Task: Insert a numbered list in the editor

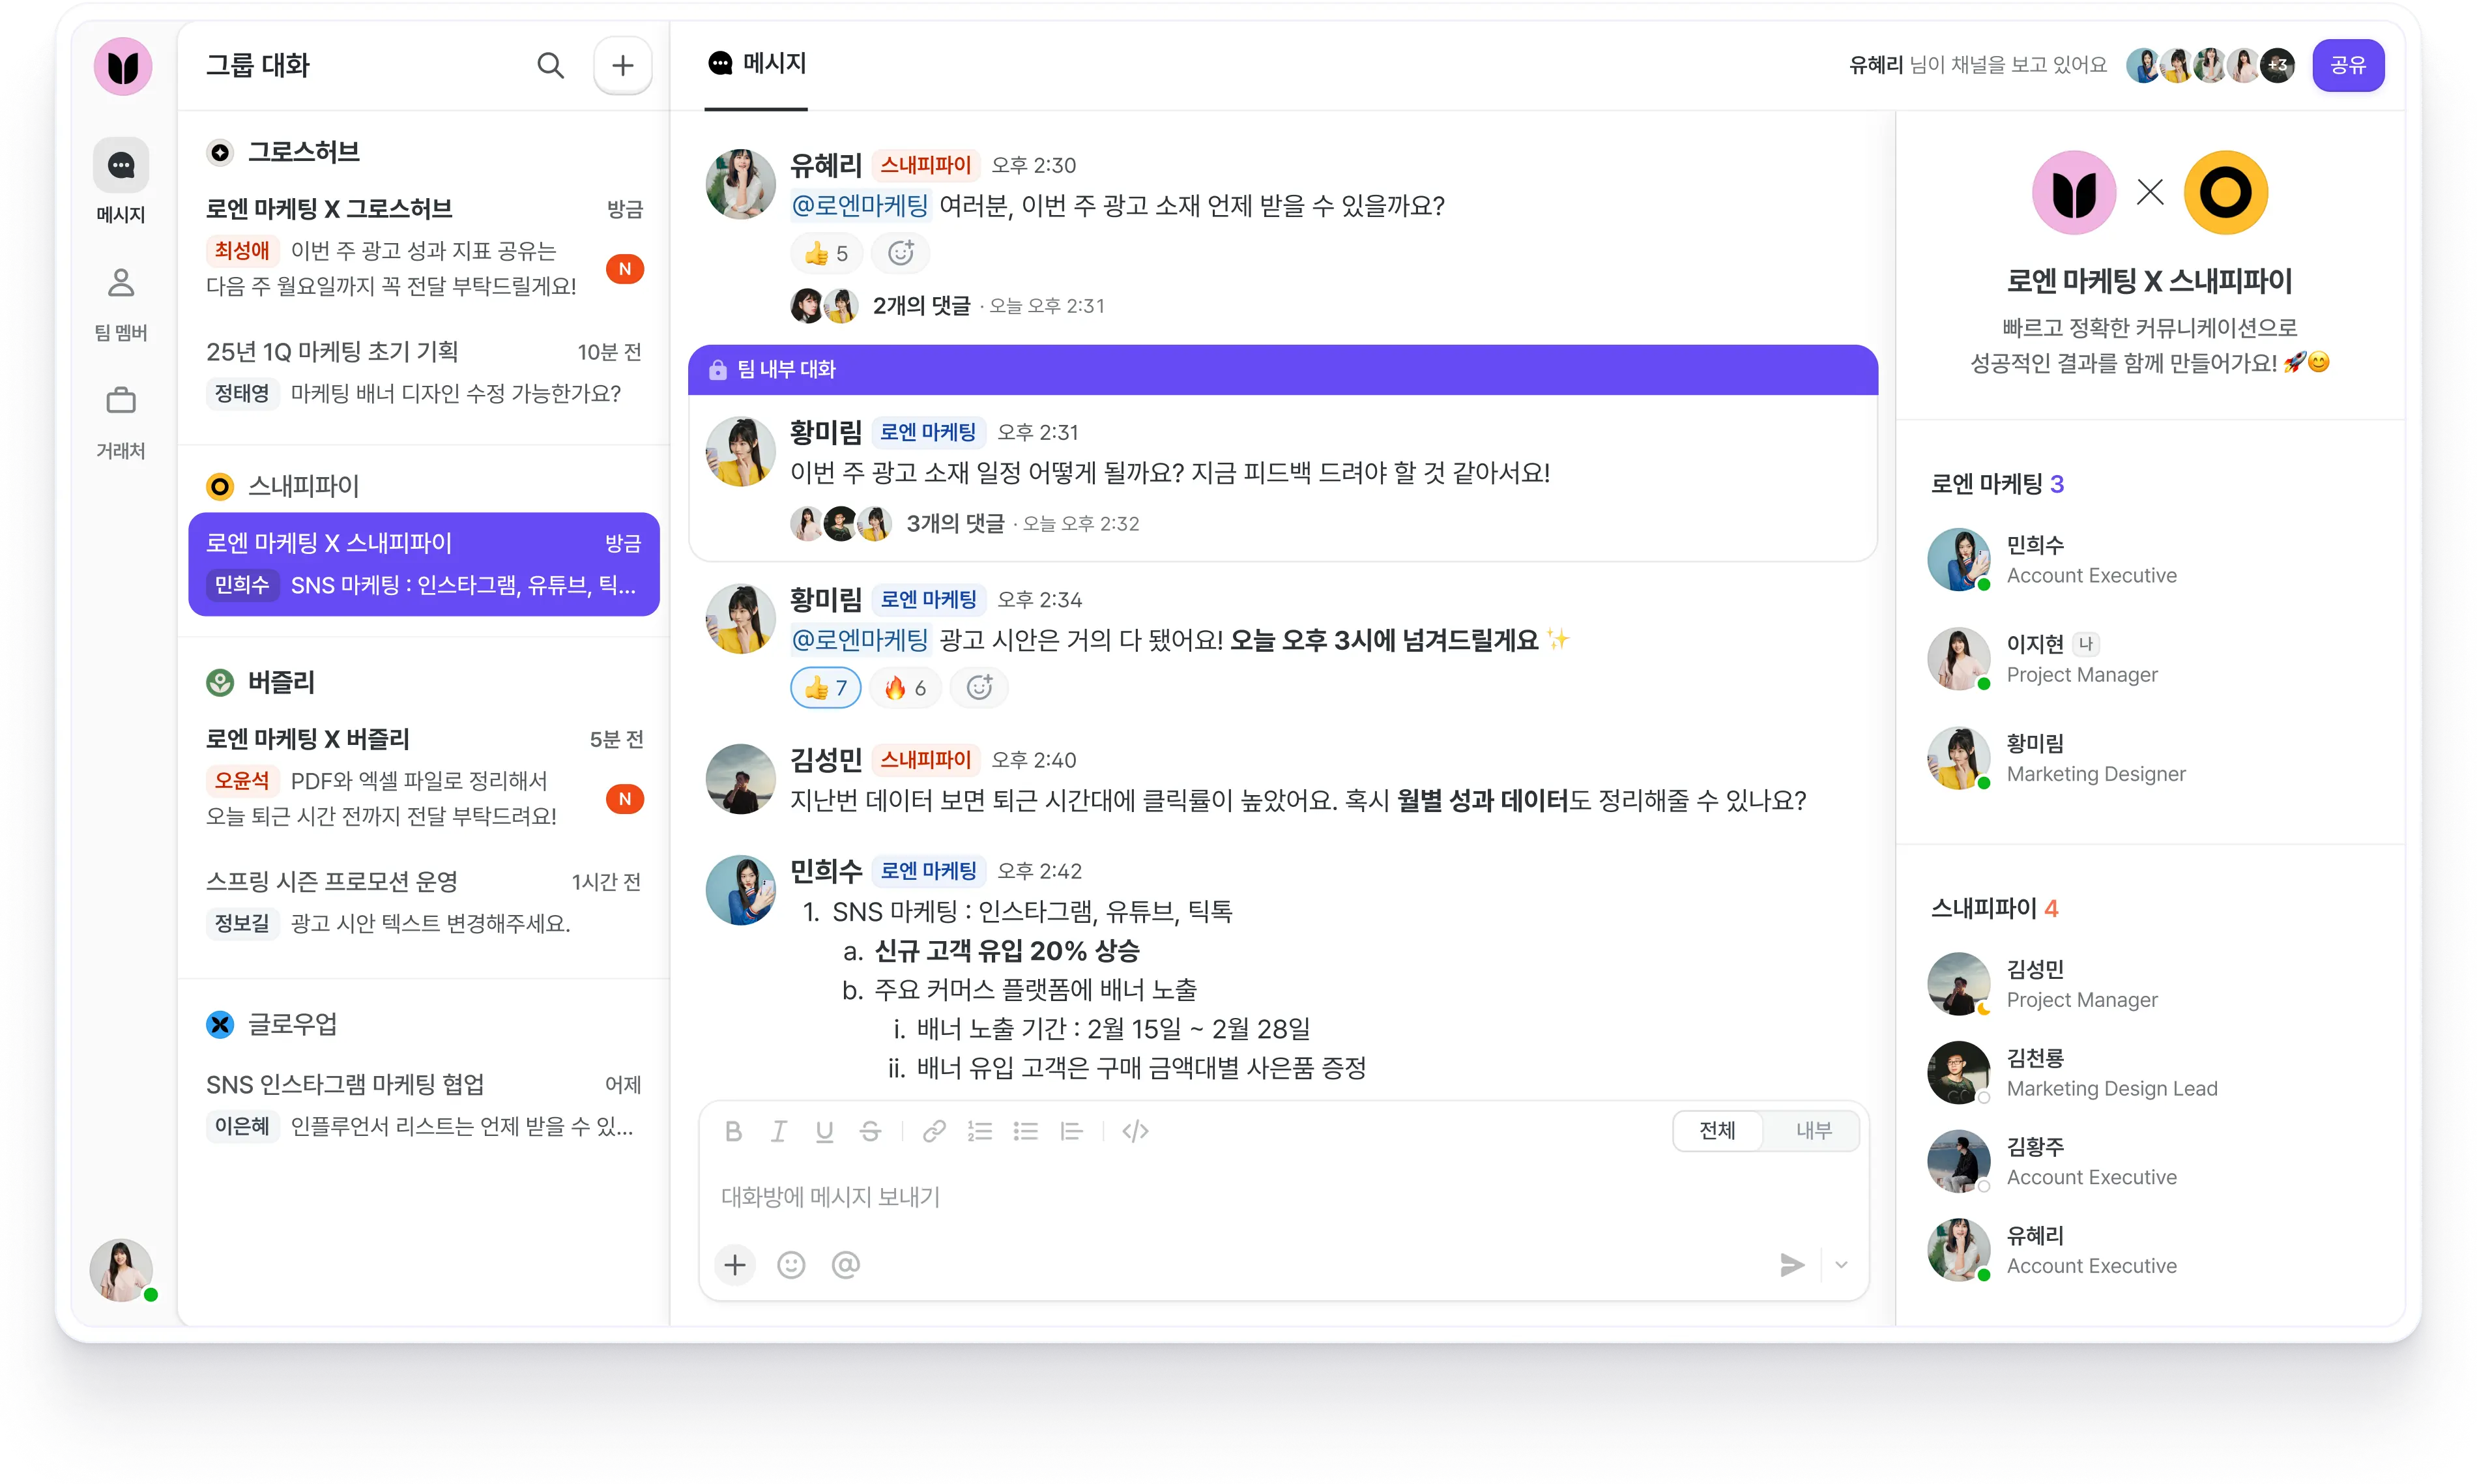Action: (x=979, y=1131)
